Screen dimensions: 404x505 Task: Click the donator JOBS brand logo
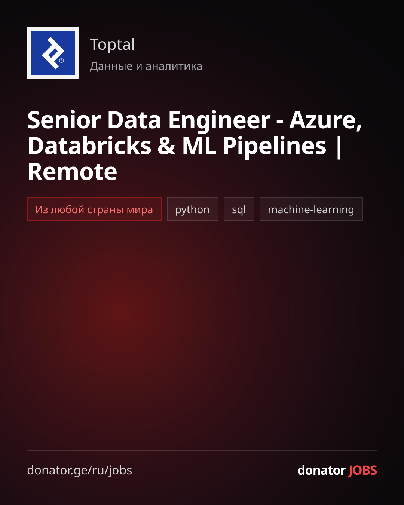click(x=337, y=470)
